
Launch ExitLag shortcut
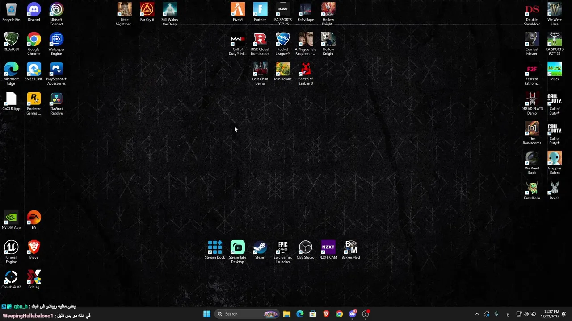pos(34,280)
